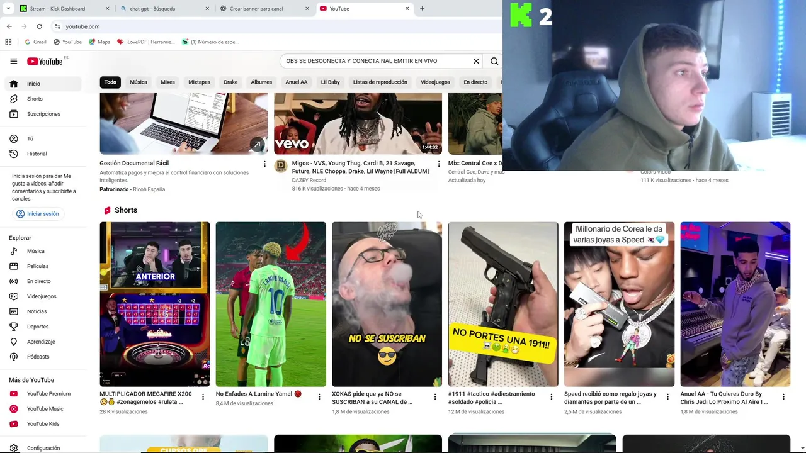
Task: Clear the search box with X icon
Action: pos(476,61)
